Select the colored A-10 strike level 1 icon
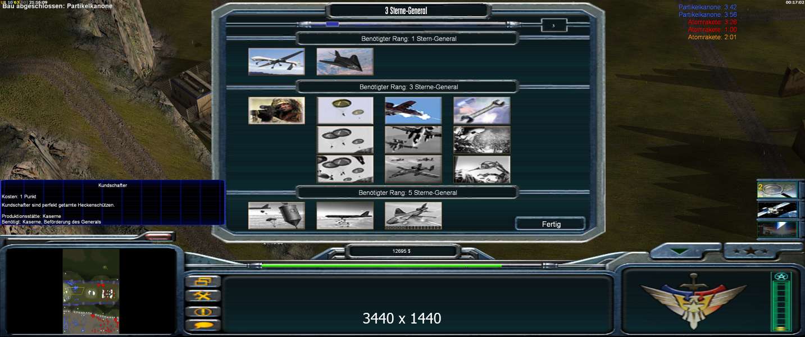The height and width of the screenshot is (337, 805). [413, 111]
